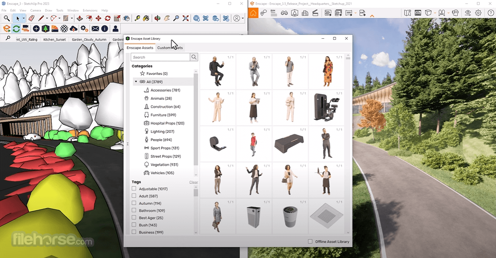This screenshot has width=496, height=258.
Task: Open Enscape Visual Settings icon
Action: click(468, 13)
